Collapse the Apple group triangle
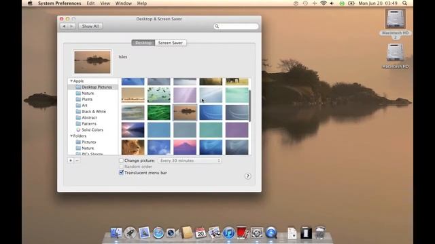Viewport: 435px width, 244px height. 71,81
